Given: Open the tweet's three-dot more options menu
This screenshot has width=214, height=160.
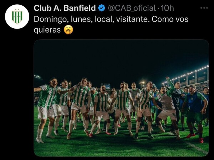Looking at the screenshot, I should (204, 8).
